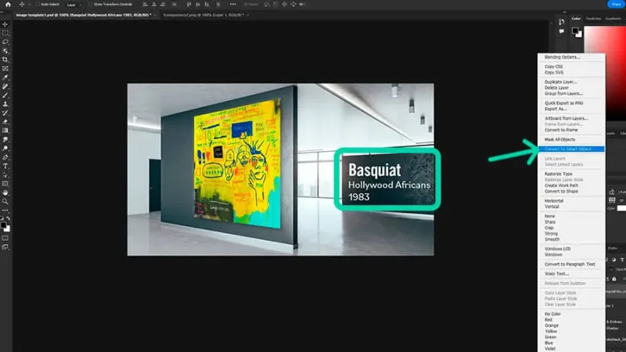Expand the Move tool preset picker arrow
The image size is (626, 352).
[29, 5]
